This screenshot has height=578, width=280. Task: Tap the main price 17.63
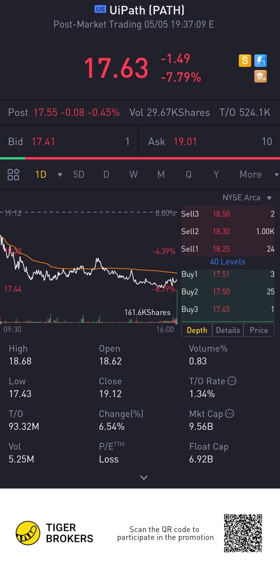[x=116, y=68]
